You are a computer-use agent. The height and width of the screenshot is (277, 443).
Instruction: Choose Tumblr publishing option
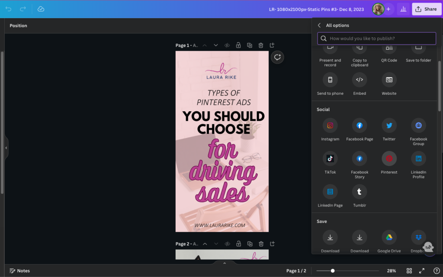pos(360,192)
